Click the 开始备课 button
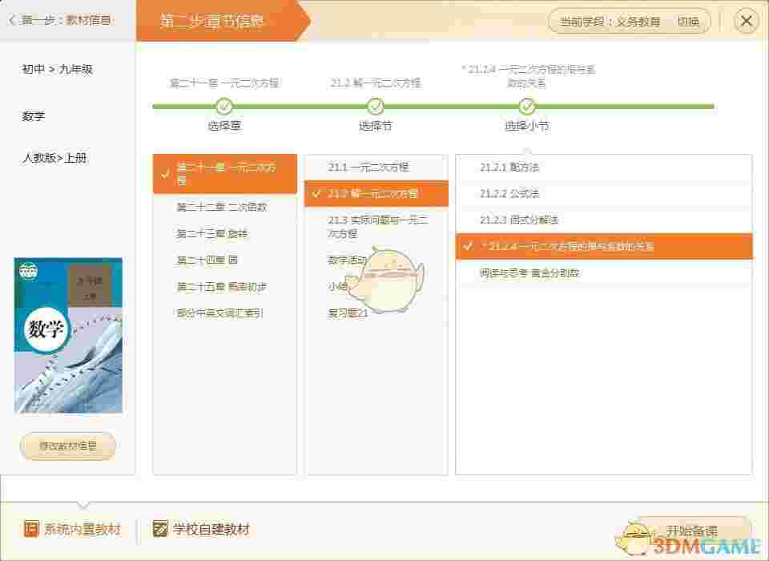Image resolution: width=769 pixels, height=561 pixels. pos(692,529)
